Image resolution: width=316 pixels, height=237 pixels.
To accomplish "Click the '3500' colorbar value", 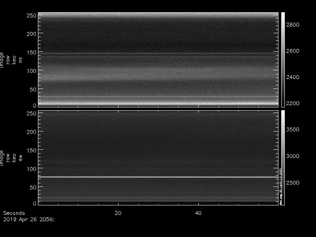I will pos(293,130).
